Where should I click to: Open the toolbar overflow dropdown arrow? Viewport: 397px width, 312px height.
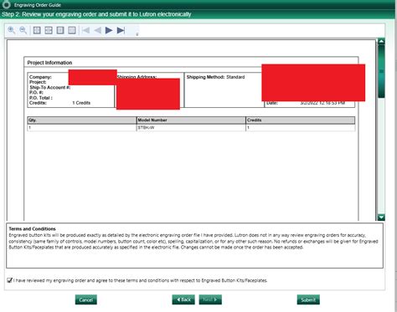(137, 34)
